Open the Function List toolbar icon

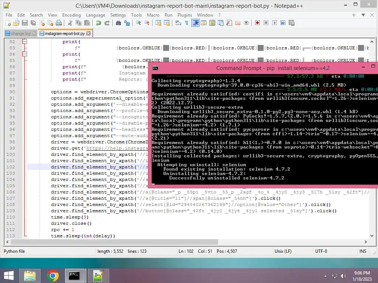point(229,23)
